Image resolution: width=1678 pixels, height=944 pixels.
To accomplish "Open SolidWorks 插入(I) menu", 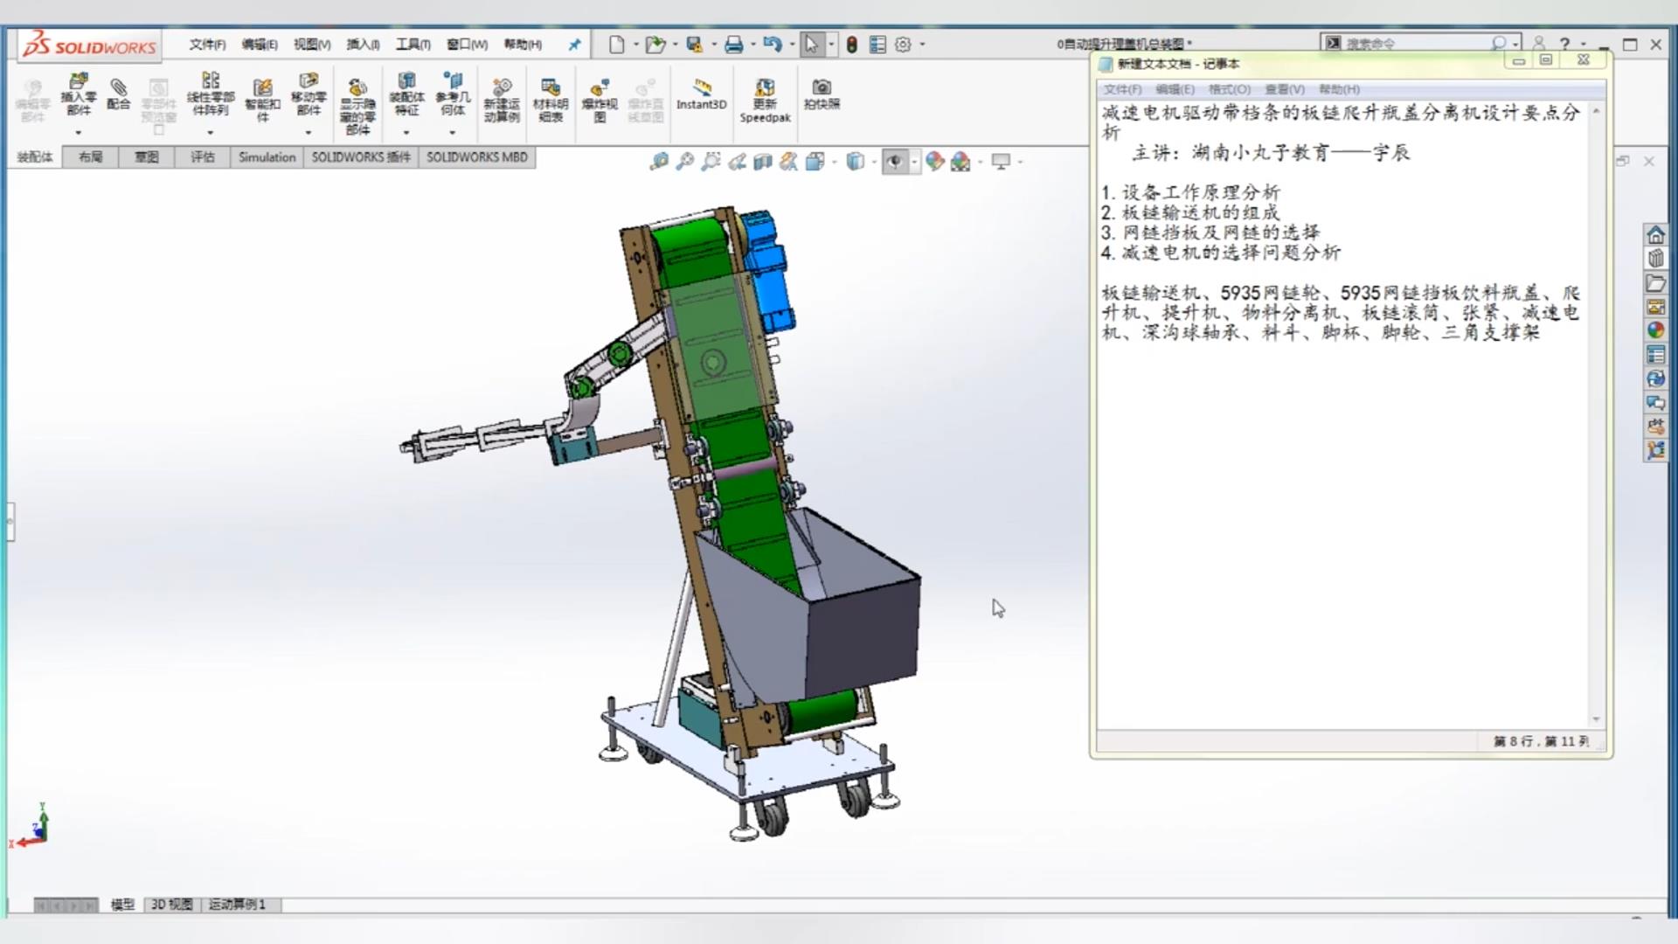I will 363,45.
